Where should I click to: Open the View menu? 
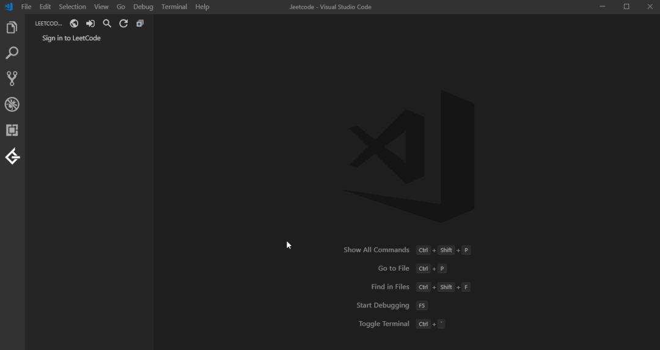pos(101,7)
